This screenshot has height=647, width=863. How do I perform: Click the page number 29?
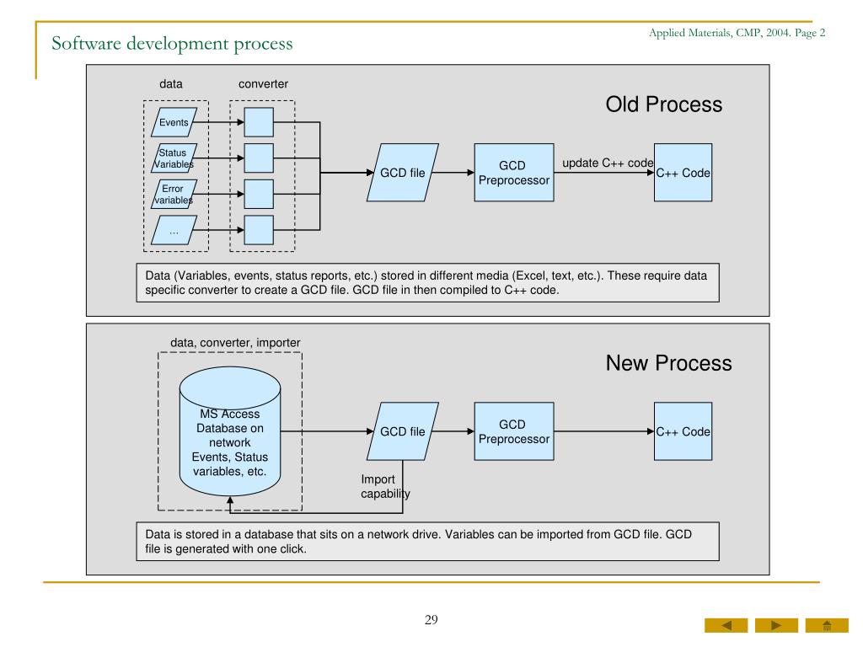pos(431,620)
